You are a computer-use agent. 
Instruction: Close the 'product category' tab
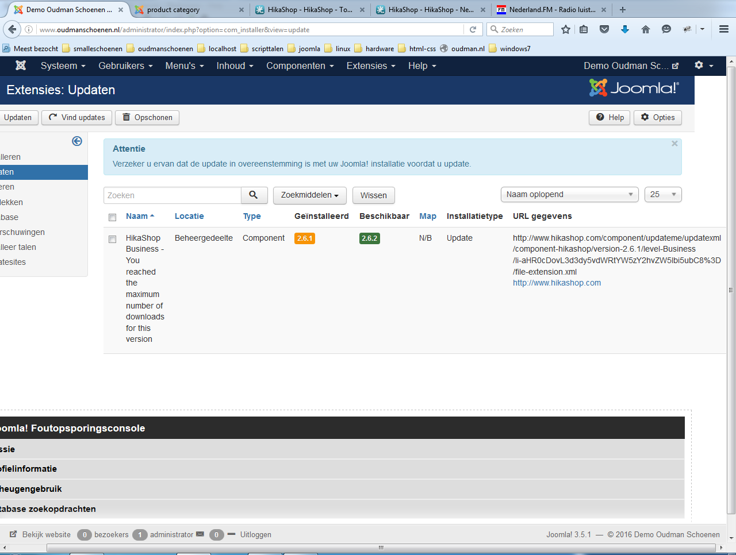click(x=241, y=10)
